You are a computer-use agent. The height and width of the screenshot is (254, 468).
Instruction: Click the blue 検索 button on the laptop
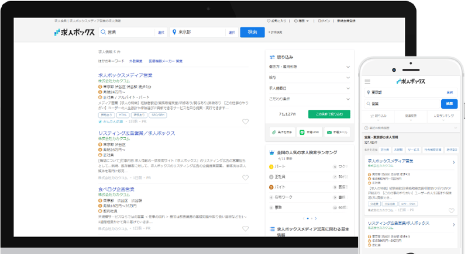tap(252, 32)
